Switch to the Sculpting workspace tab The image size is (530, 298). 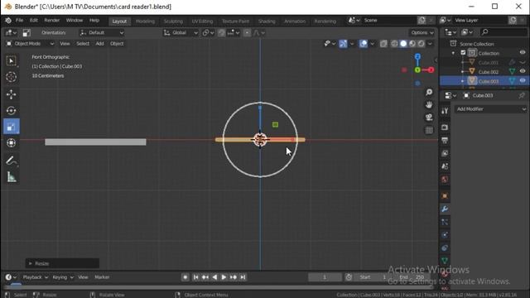pyautogui.click(x=173, y=22)
